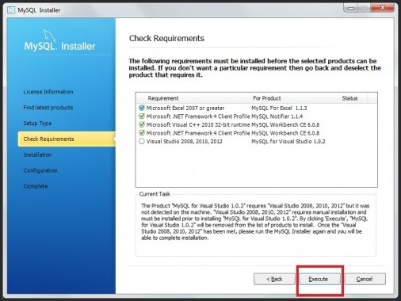Open the License Information step

pos(48,92)
